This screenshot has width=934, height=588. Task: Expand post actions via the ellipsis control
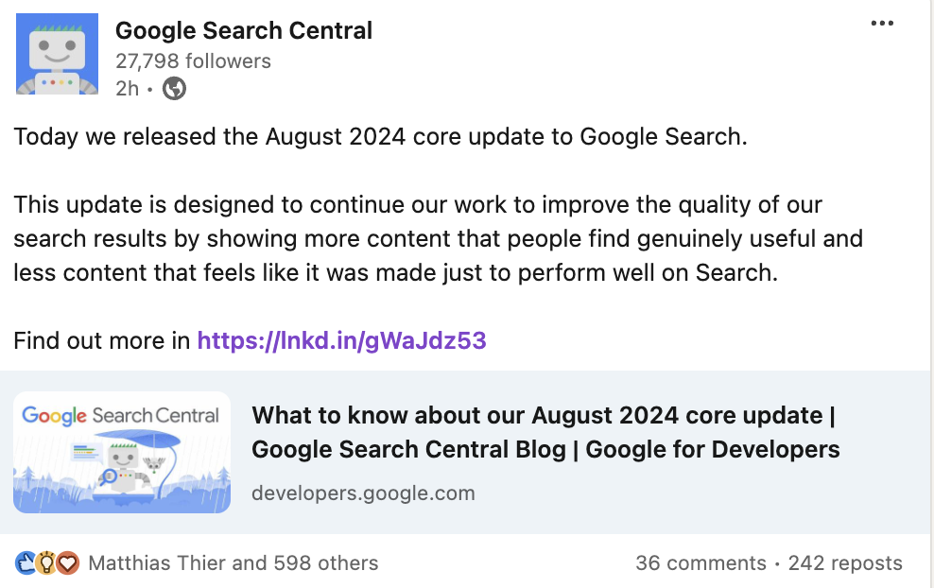(883, 23)
